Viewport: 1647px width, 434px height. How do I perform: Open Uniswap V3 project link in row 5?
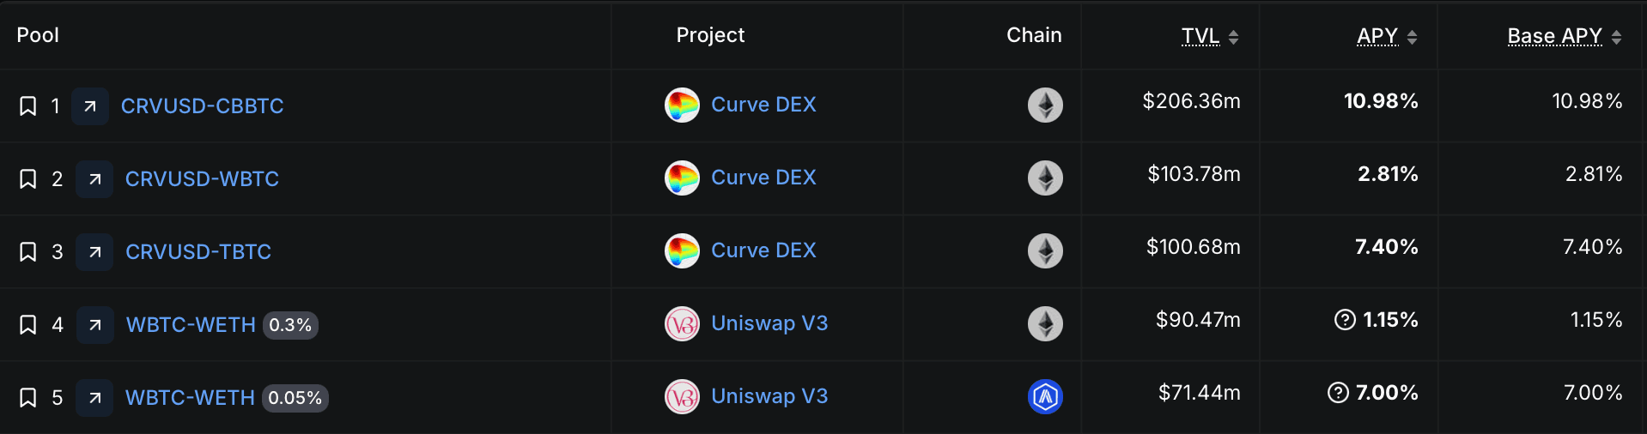click(x=769, y=396)
